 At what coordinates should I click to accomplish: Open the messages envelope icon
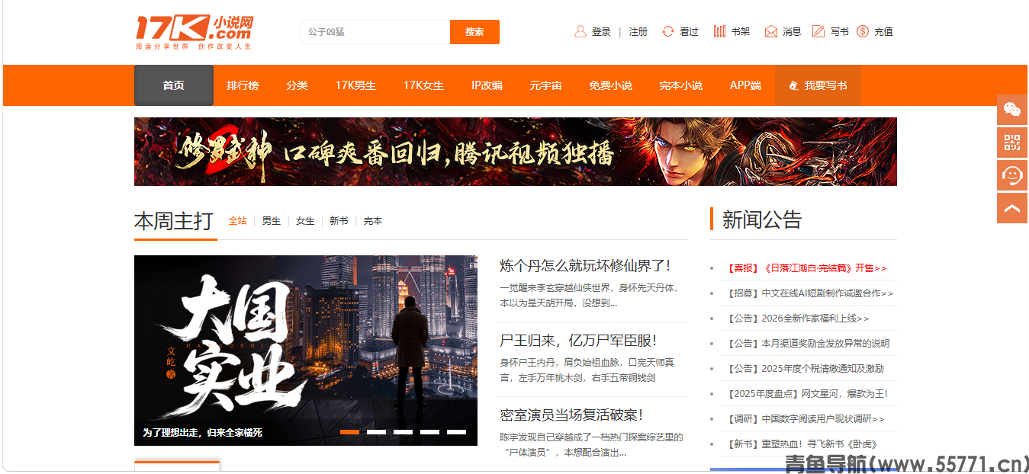[x=771, y=31]
